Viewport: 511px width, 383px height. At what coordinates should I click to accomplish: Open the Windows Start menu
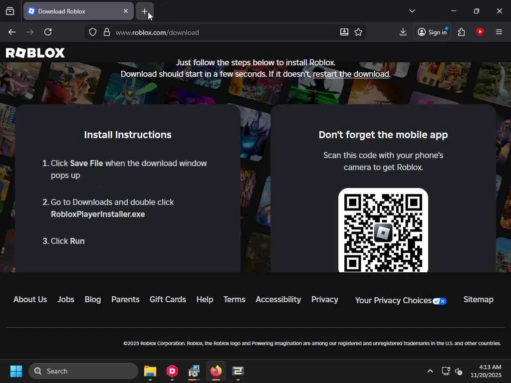point(16,371)
